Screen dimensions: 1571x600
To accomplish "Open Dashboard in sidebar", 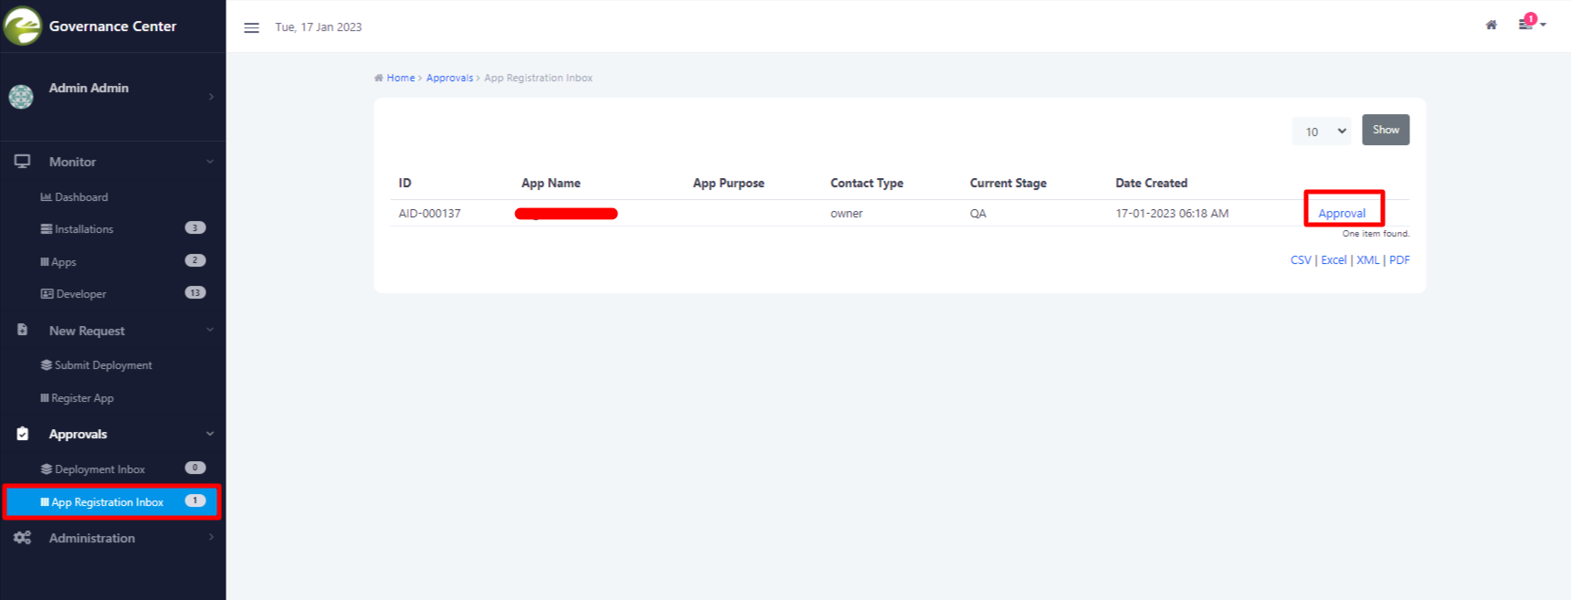I will [81, 197].
